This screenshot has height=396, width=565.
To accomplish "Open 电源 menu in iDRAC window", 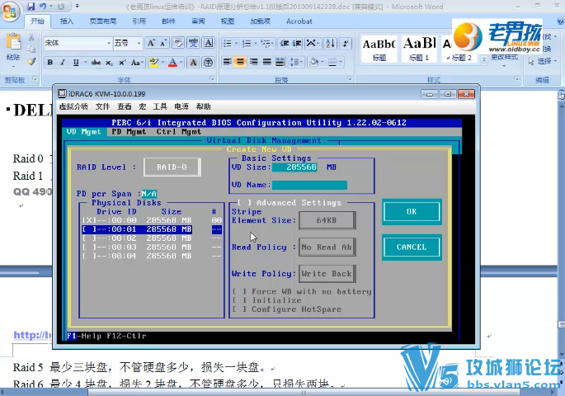I will 181,106.
